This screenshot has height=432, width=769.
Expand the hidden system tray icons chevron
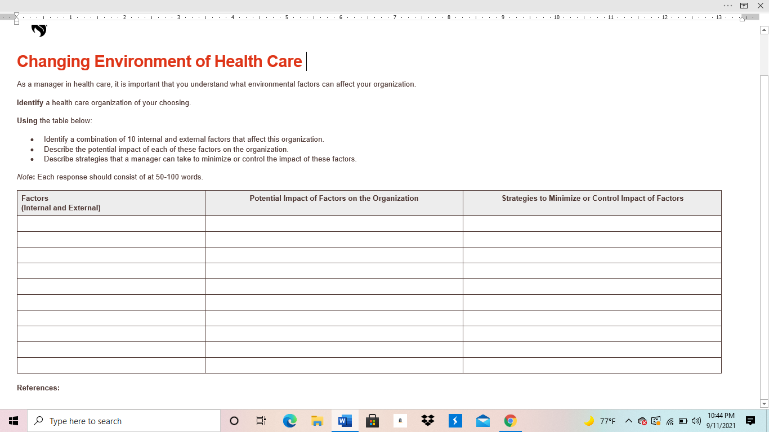[x=629, y=421]
